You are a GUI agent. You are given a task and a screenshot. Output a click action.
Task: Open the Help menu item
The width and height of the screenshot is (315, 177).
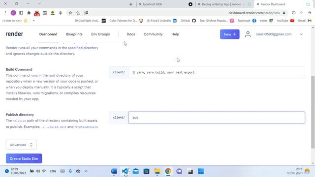175,34
